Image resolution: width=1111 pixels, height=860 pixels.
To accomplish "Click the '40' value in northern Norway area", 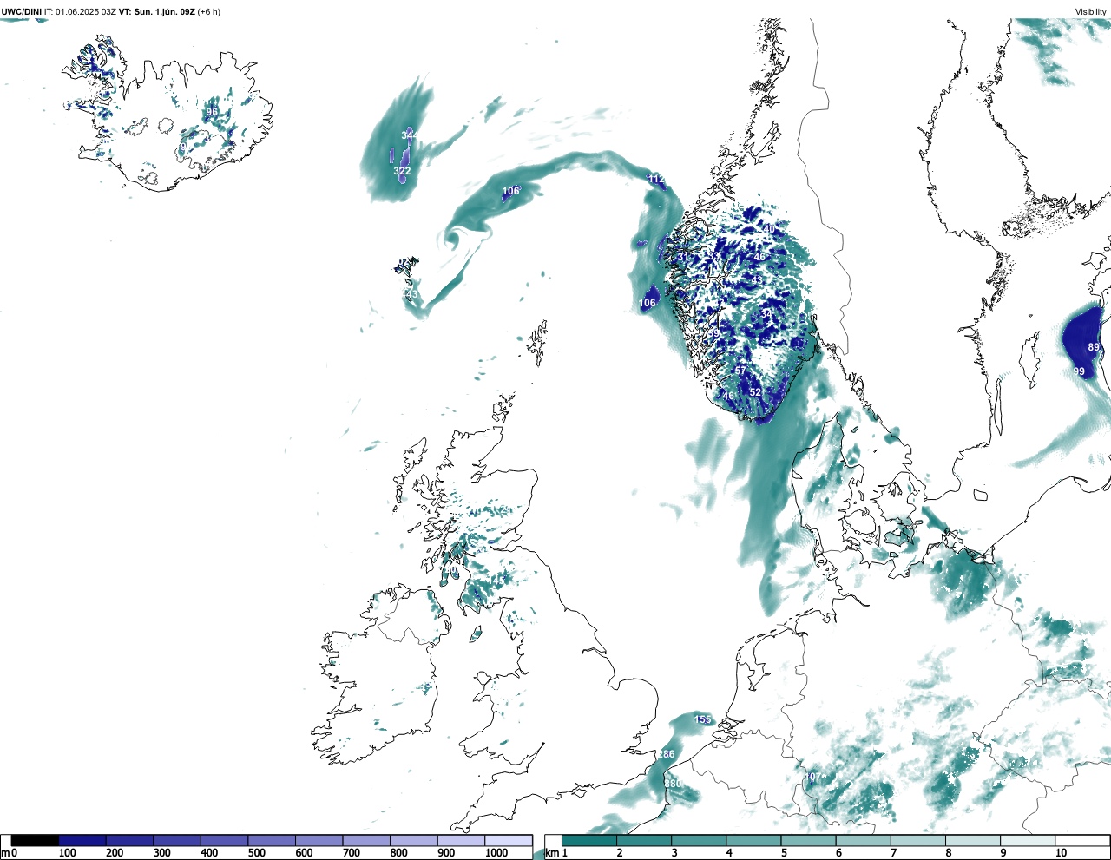I will click(769, 229).
